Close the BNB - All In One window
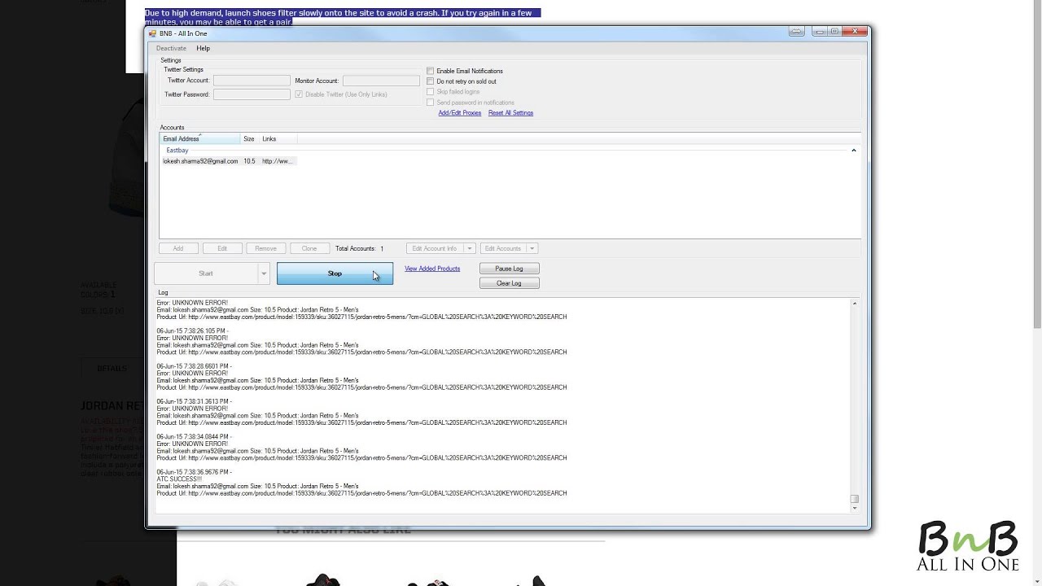This screenshot has height=586, width=1042. click(854, 32)
